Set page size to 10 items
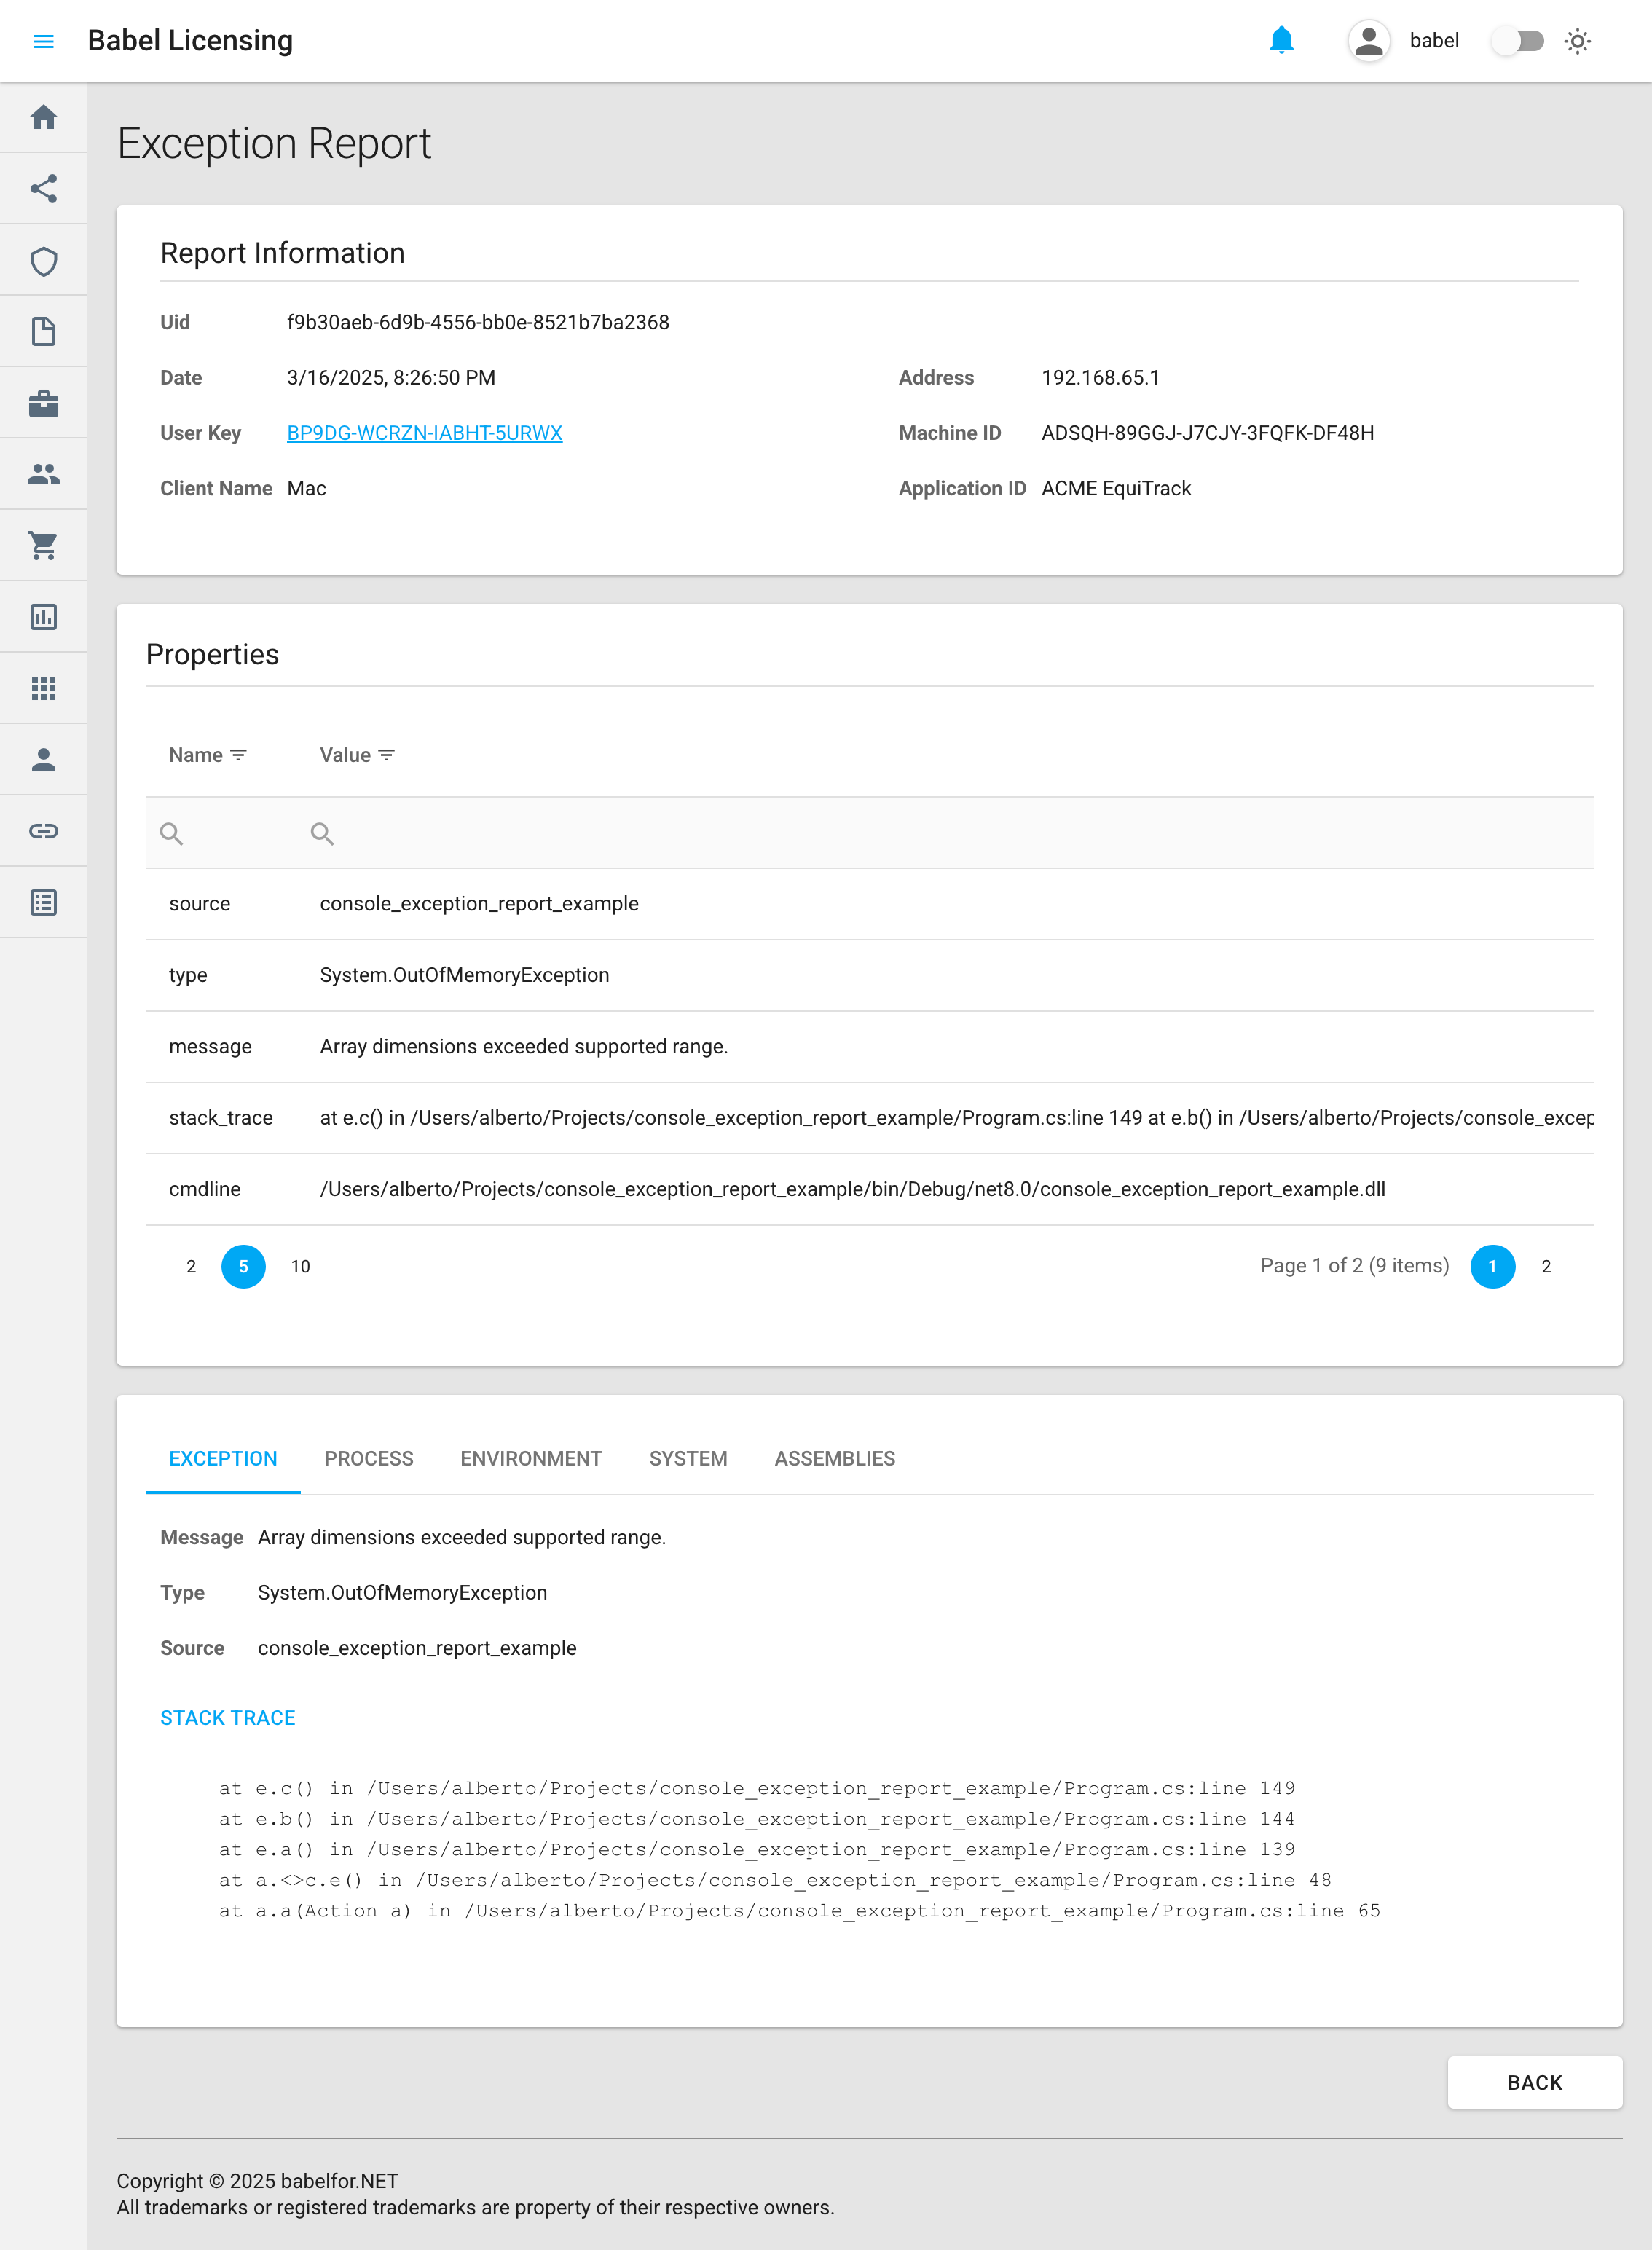This screenshot has width=1652, height=2250. (300, 1267)
